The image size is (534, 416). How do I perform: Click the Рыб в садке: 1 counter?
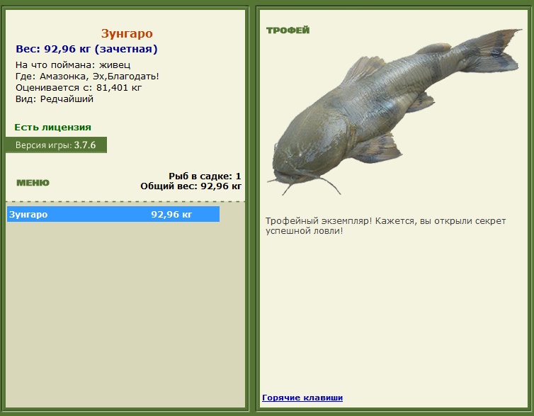(x=205, y=176)
